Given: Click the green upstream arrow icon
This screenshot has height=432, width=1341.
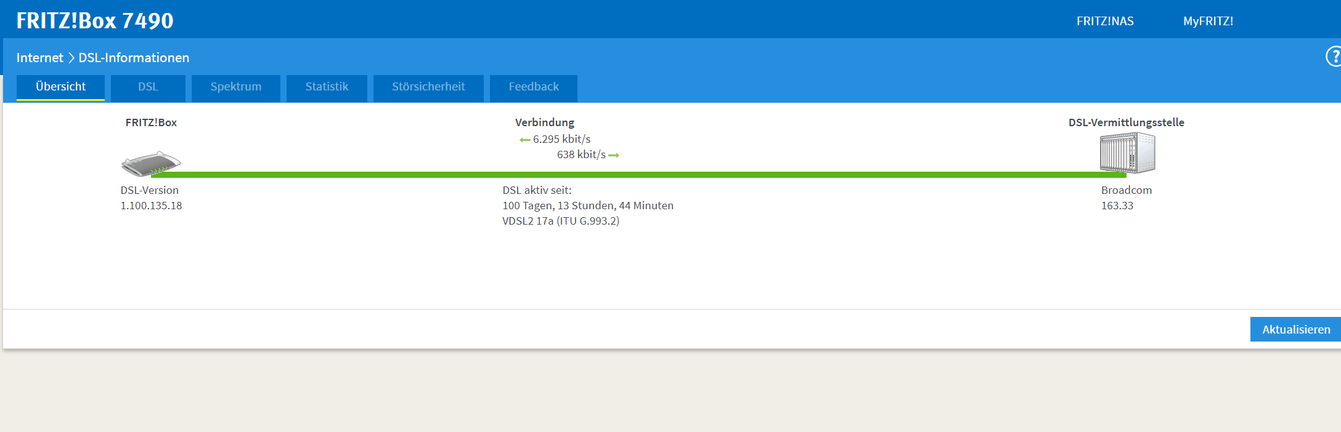Looking at the screenshot, I should (x=614, y=156).
